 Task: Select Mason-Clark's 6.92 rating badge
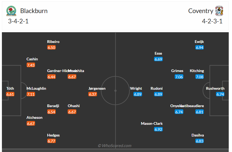[158, 129]
